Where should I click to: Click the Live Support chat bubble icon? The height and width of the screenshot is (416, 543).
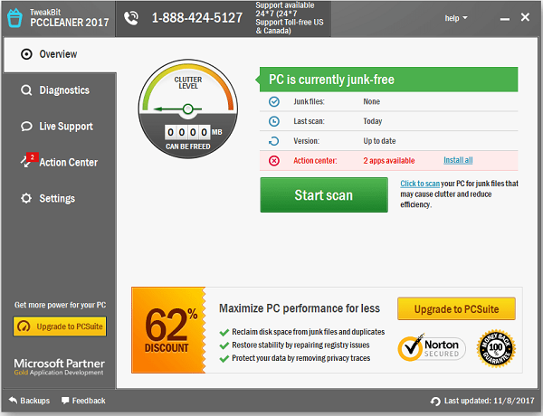point(26,127)
